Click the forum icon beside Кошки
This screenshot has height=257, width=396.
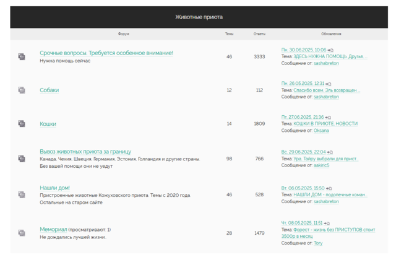22,124
